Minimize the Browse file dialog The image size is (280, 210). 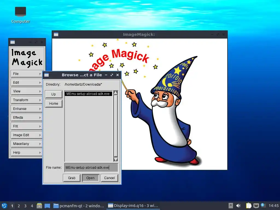[106, 75]
